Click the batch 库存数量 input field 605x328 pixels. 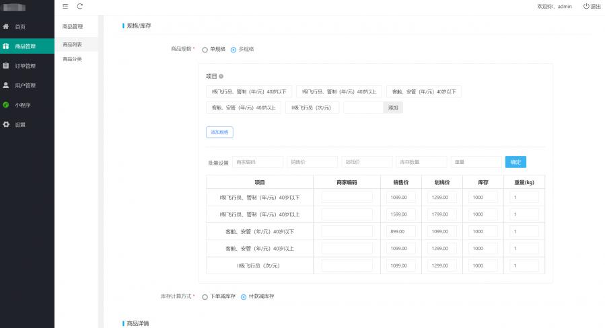[x=421, y=162]
